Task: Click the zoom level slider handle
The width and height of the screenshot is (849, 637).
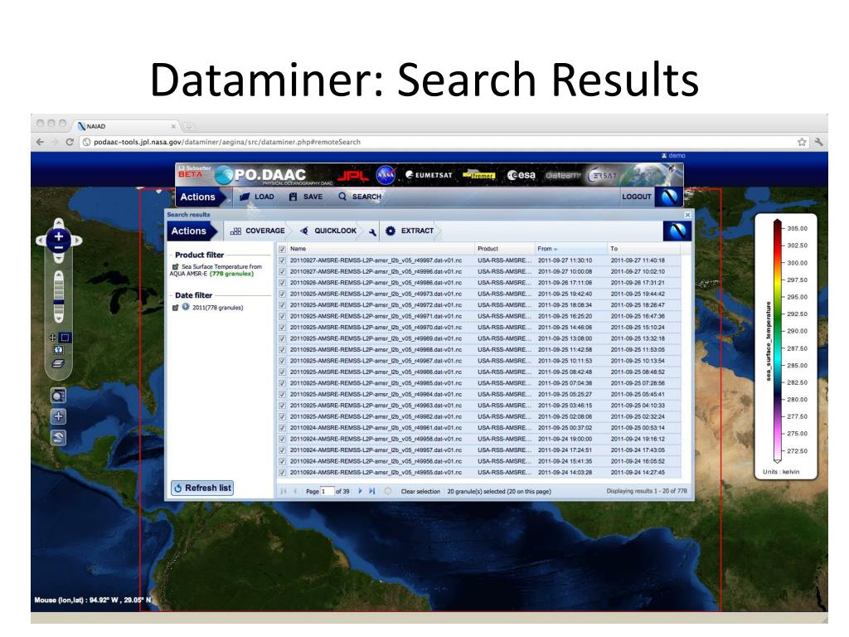Action: (x=59, y=302)
